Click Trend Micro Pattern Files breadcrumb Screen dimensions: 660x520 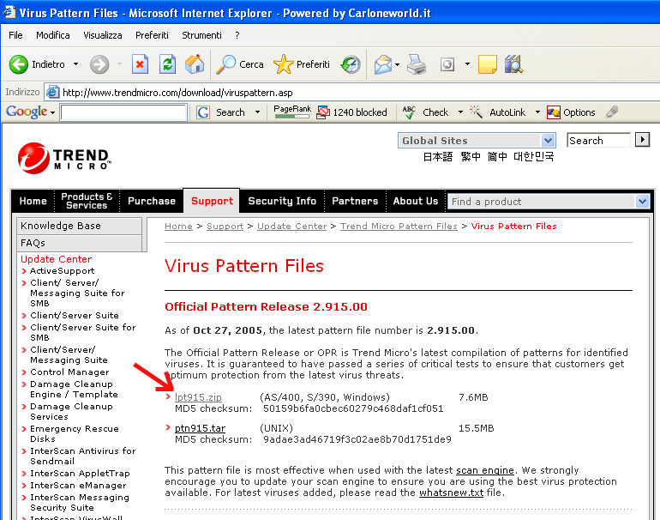coord(399,227)
